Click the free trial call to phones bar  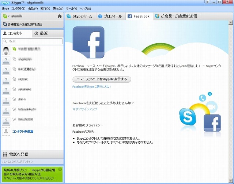coord(32,24)
